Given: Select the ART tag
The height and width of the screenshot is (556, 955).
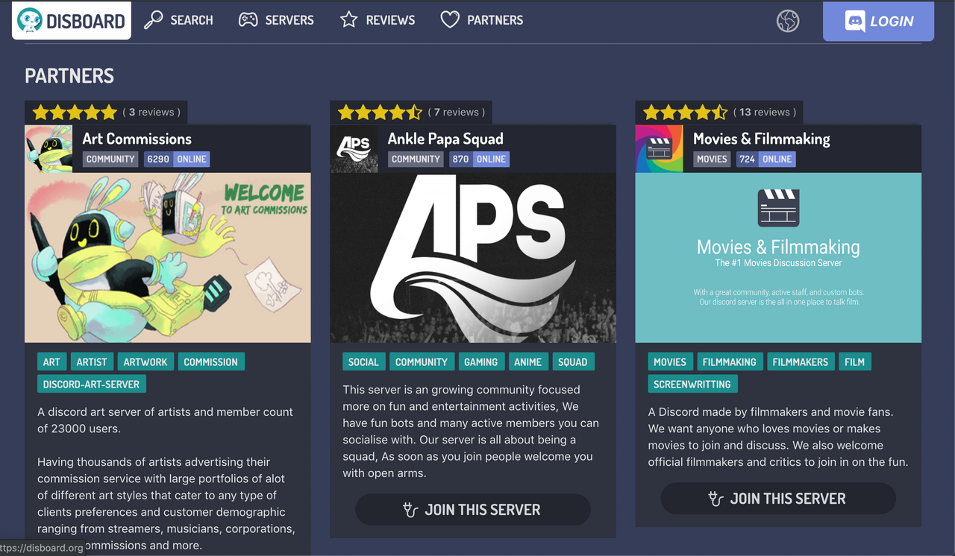Looking at the screenshot, I should tap(51, 362).
